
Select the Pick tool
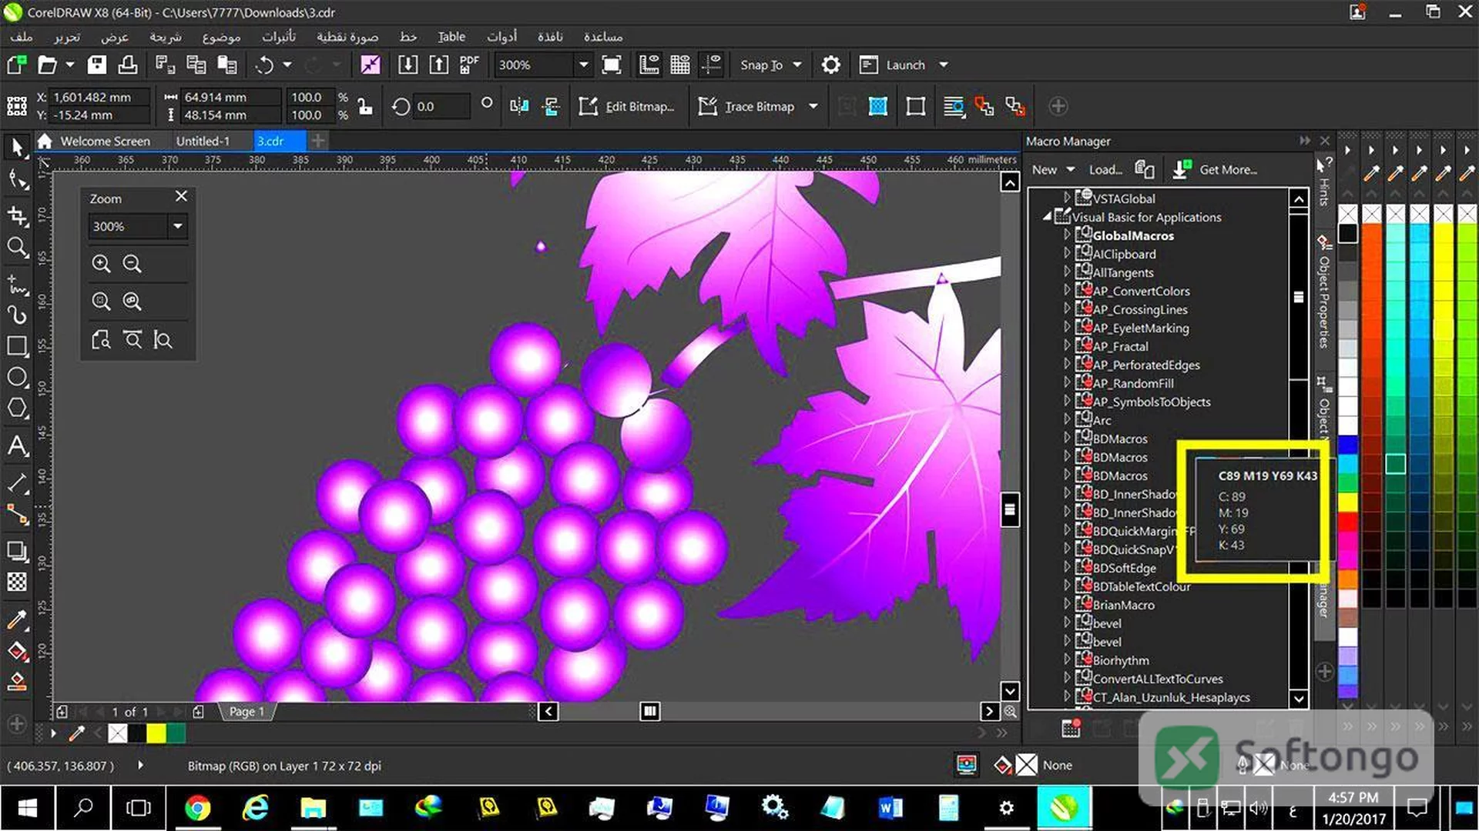(x=17, y=148)
